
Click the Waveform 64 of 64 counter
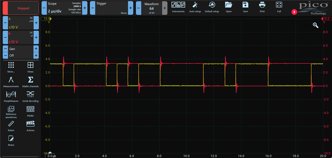click(x=152, y=8)
